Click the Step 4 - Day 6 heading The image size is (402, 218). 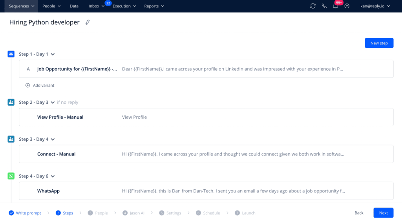[x=33, y=176]
